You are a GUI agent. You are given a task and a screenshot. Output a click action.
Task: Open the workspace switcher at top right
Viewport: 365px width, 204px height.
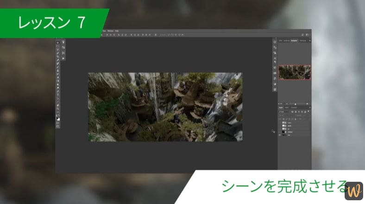[307, 35]
